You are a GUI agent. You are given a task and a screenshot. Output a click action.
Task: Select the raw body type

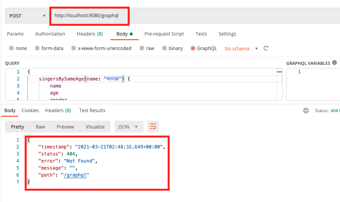(147, 48)
